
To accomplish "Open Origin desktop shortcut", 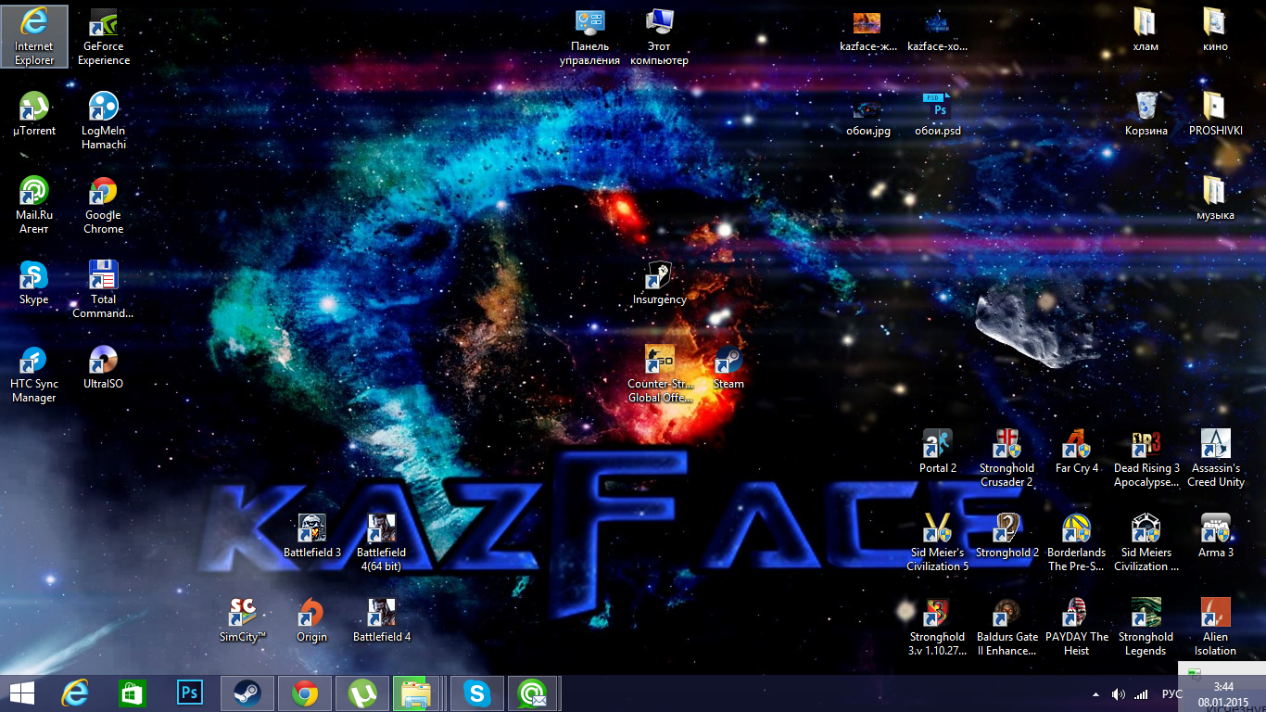I will coord(312,619).
